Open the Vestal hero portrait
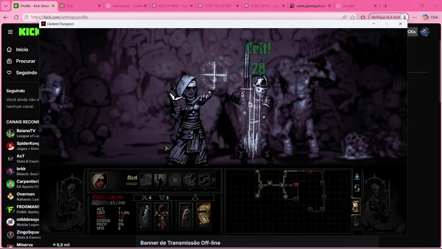 (x=99, y=181)
